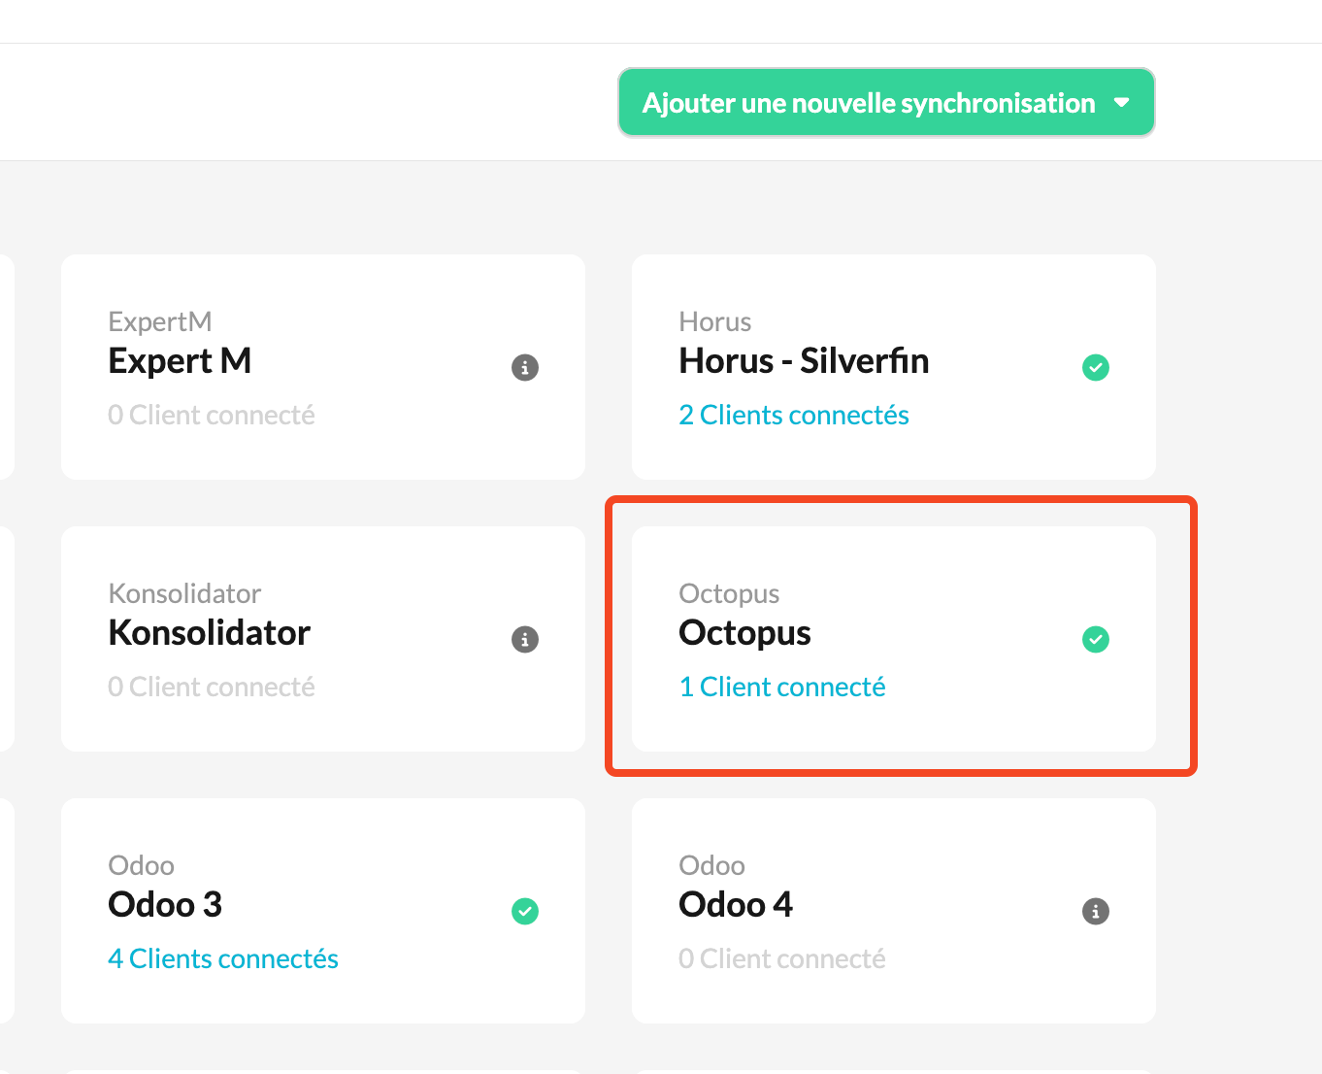The width and height of the screenshot is (1322, 1074).
Task: Click the info icon on Konsolidator card
Action: click(525, 639)
